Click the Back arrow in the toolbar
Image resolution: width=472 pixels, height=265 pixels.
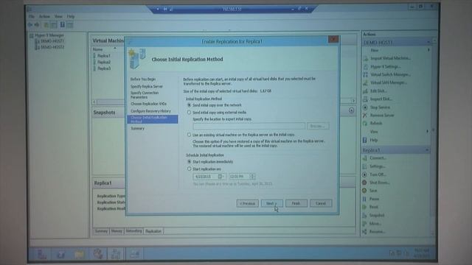(x=30, y=25)
